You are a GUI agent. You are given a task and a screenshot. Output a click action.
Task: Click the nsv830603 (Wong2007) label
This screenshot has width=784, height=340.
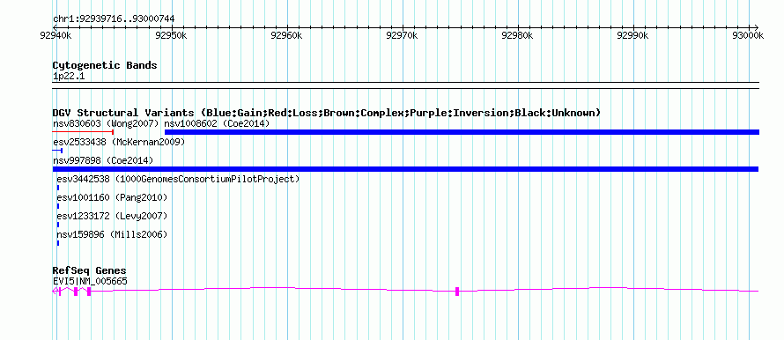coord(106,123)
